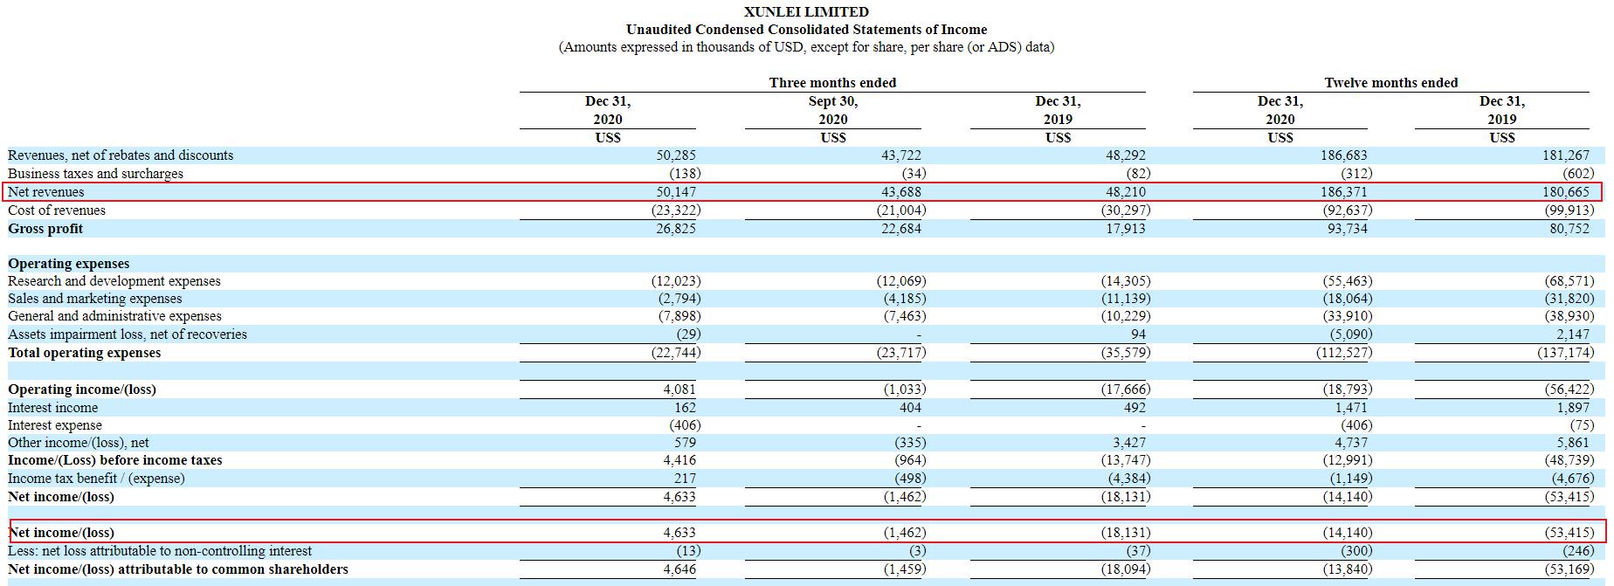Select the 'Twelve months ended' column group header
Screen dimensions: 1614x586
(1391, 83)
